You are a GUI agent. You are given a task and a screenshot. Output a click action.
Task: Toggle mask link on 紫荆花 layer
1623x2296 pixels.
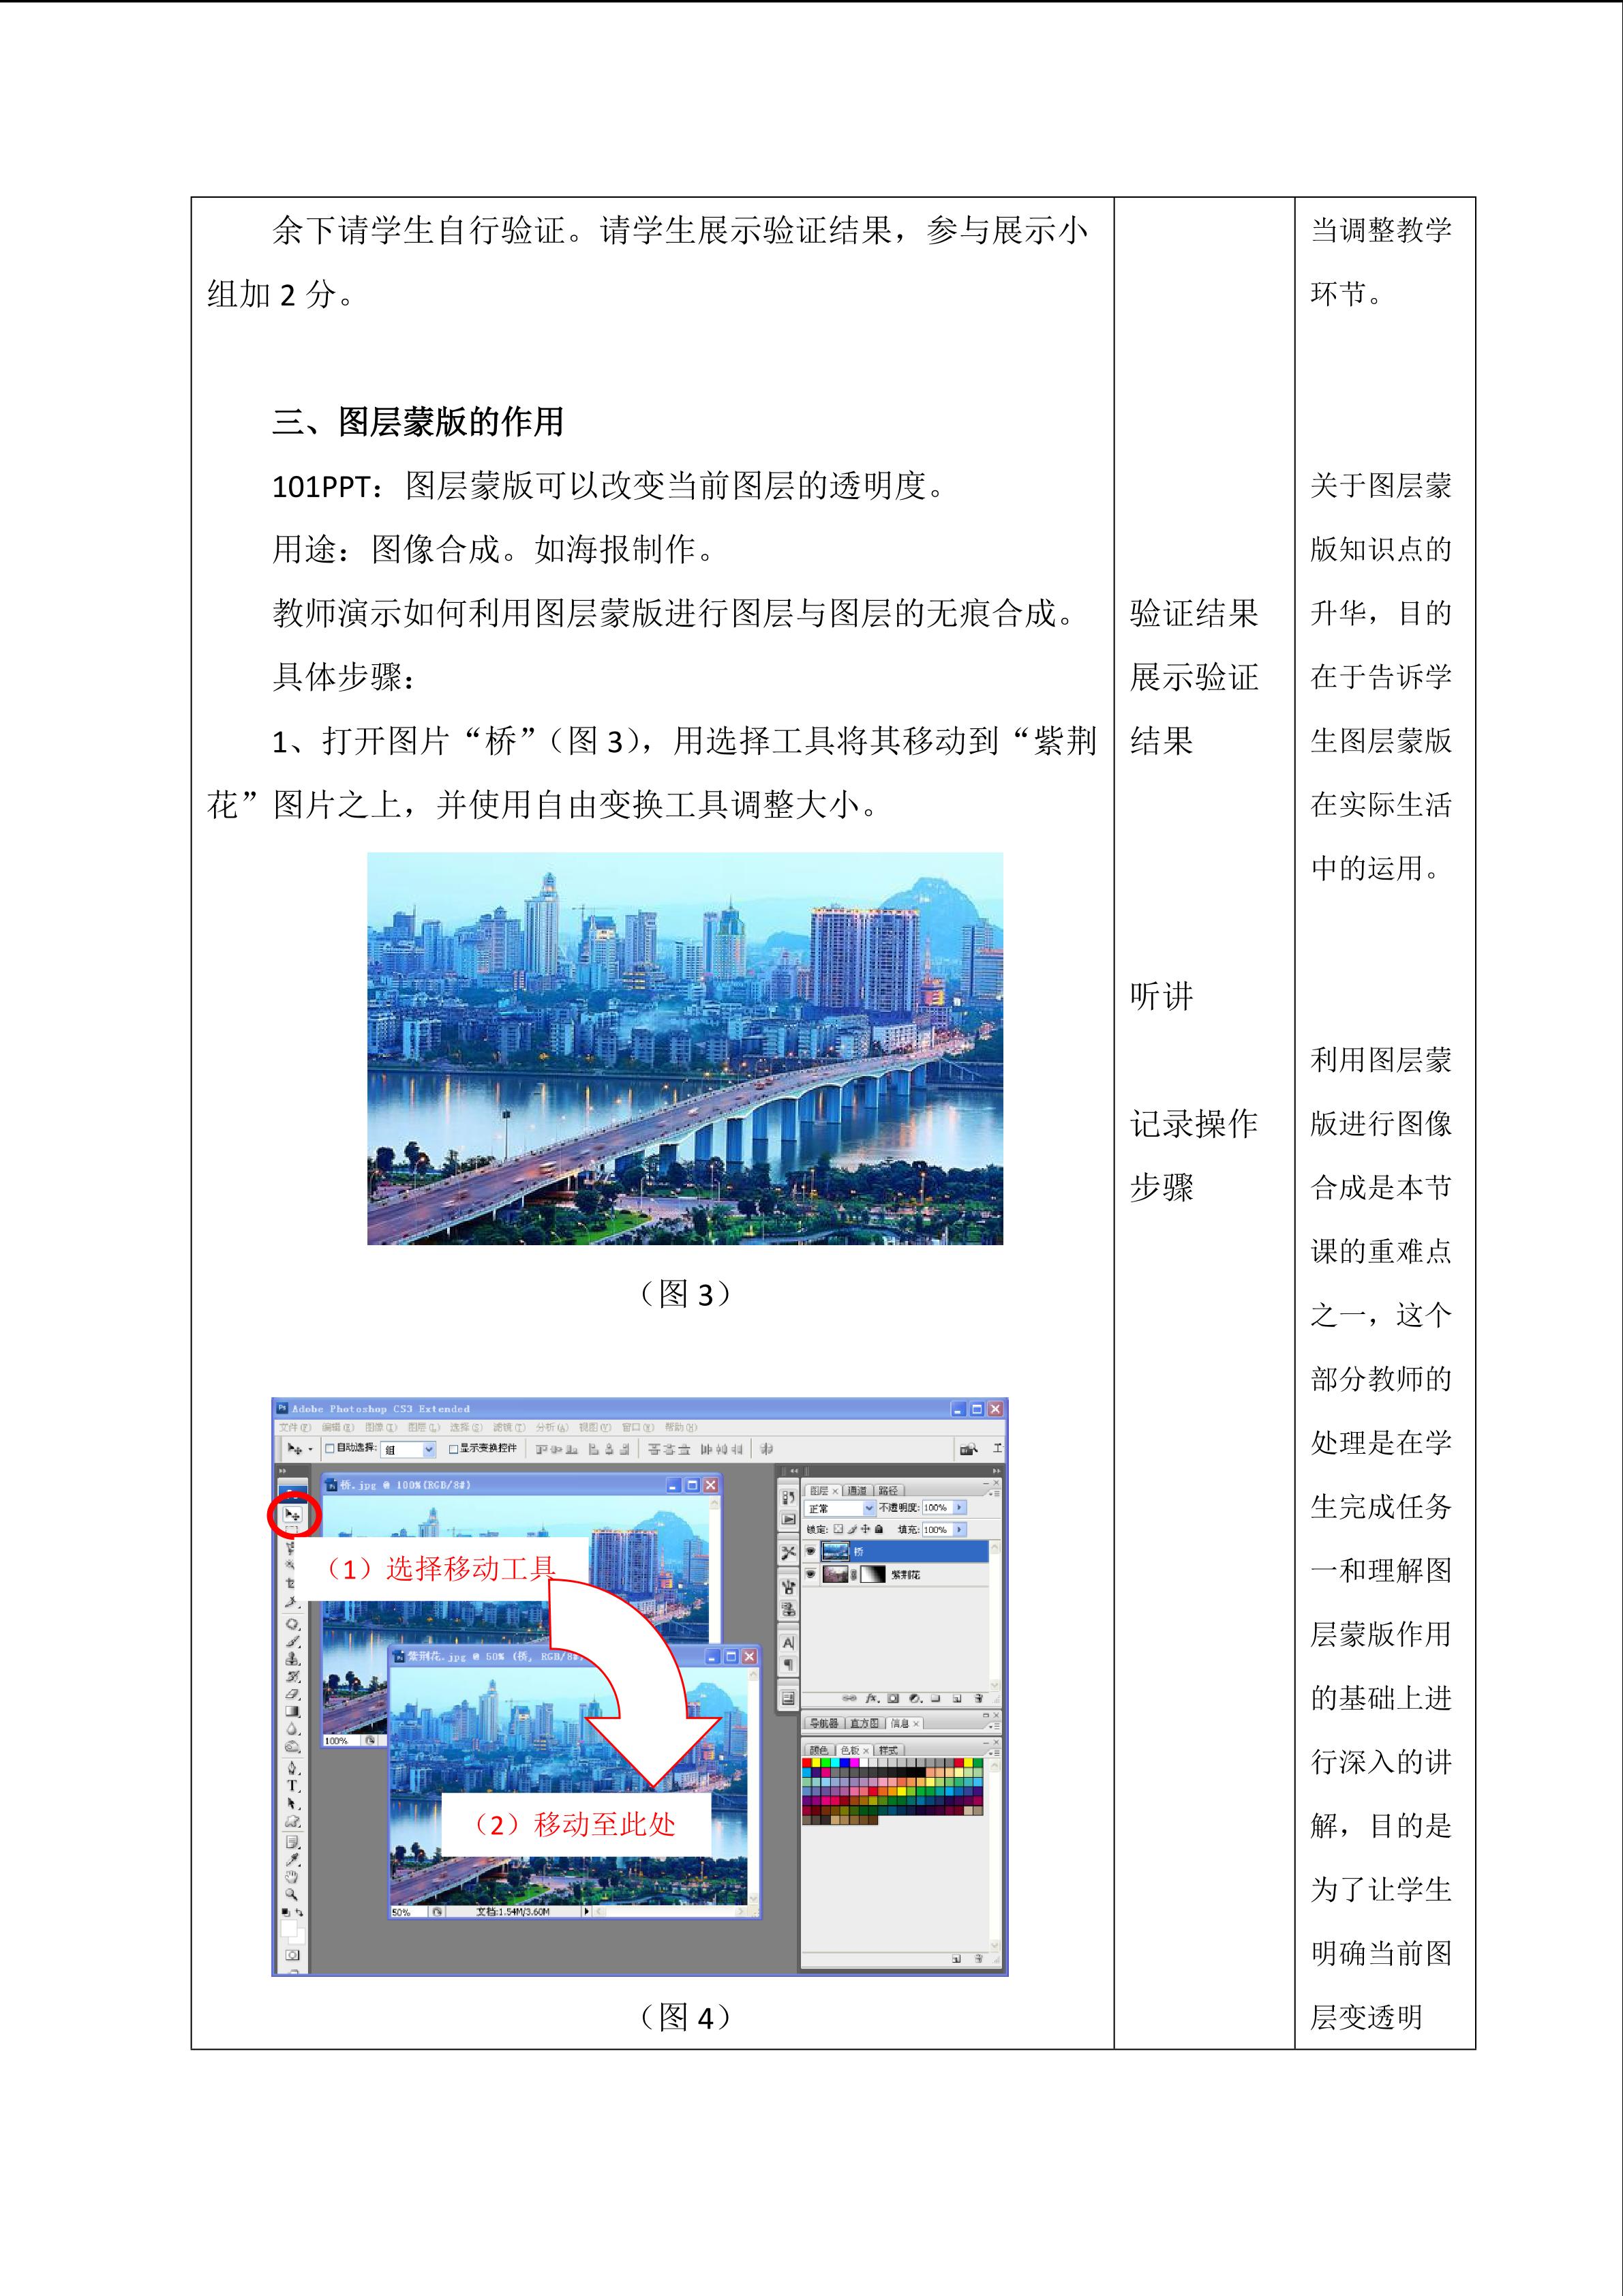[853, 1575]
